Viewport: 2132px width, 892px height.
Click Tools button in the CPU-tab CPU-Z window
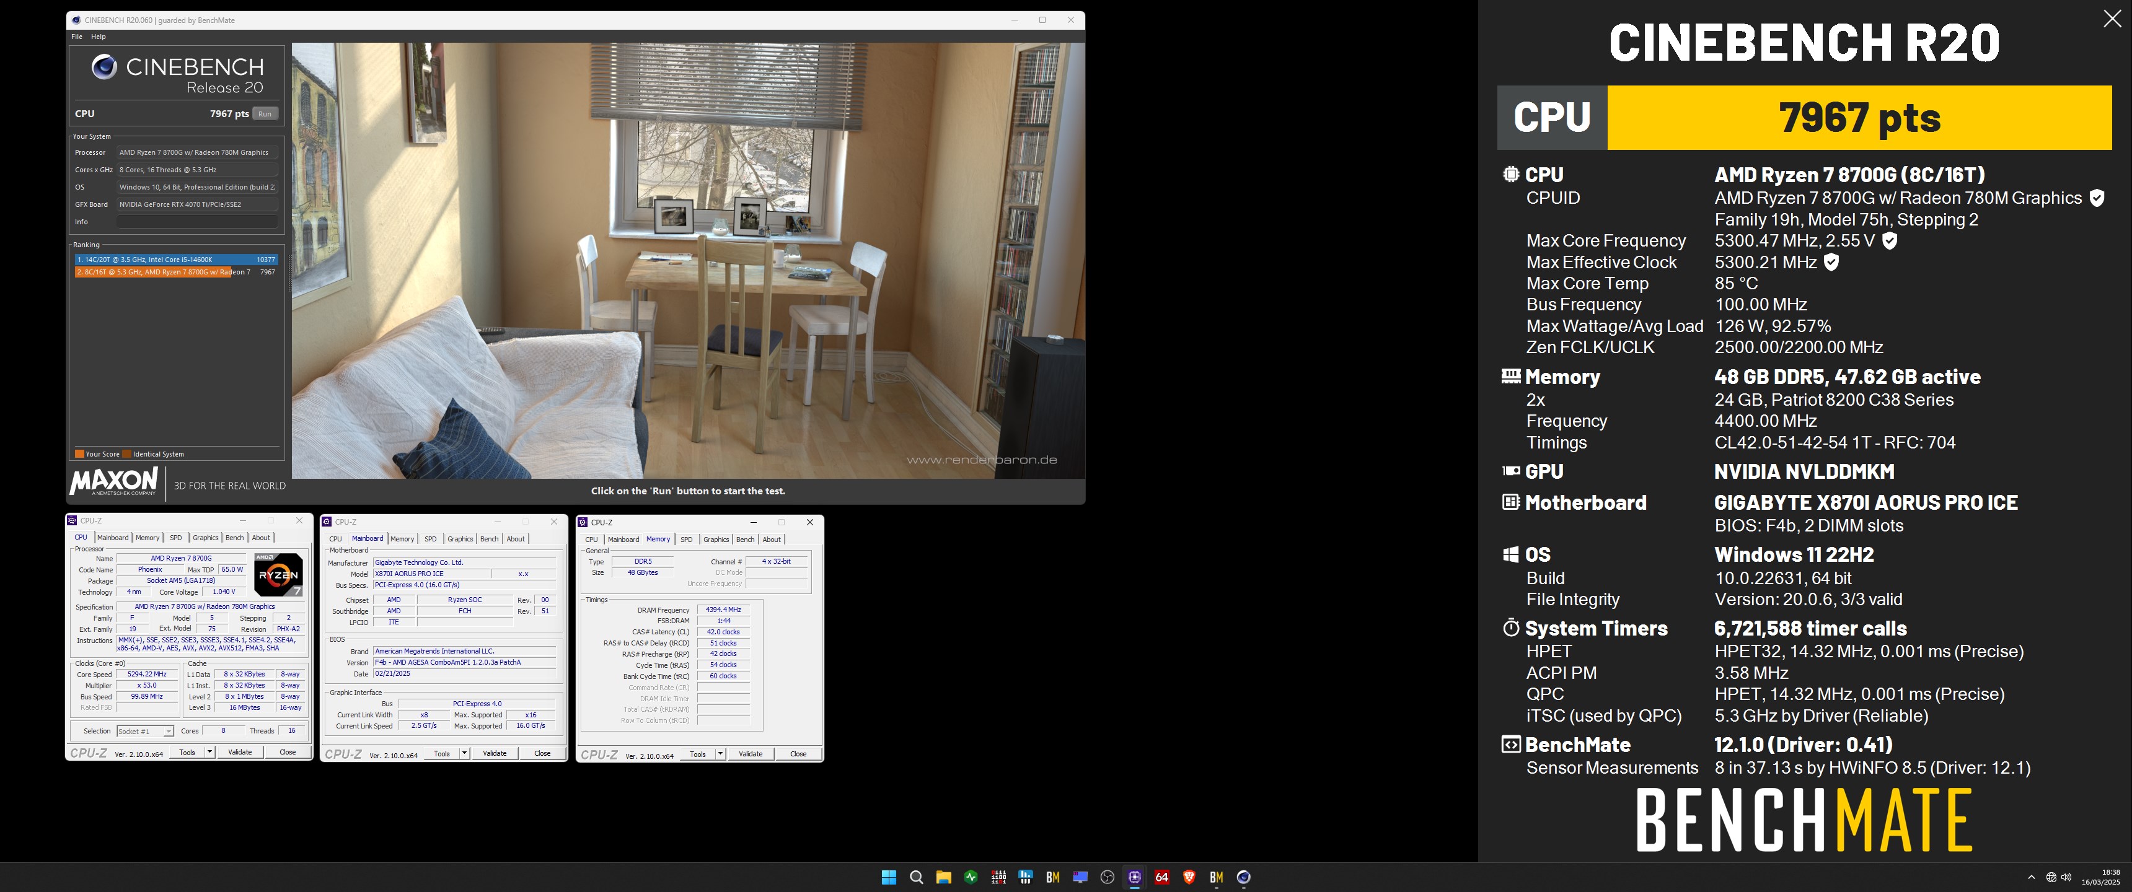[x=187, y=752]
